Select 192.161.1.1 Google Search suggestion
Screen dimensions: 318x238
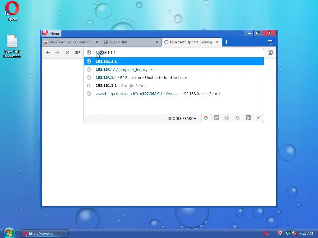(174, 86)
